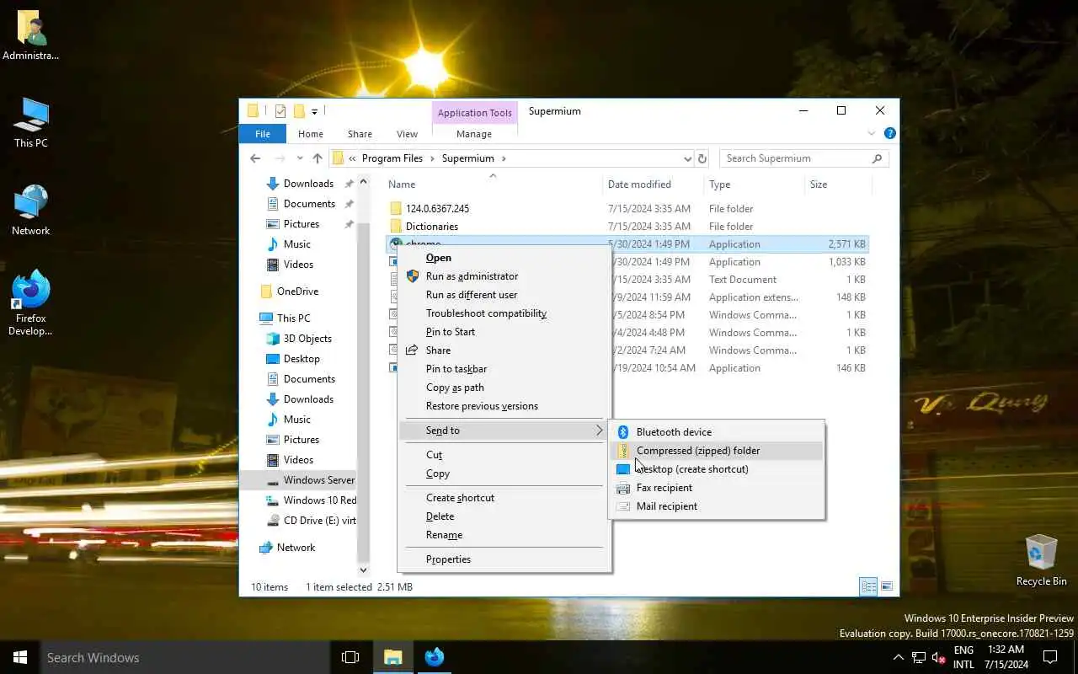
Task: Open Task View in taskbar
Action: tap(350, 657)
